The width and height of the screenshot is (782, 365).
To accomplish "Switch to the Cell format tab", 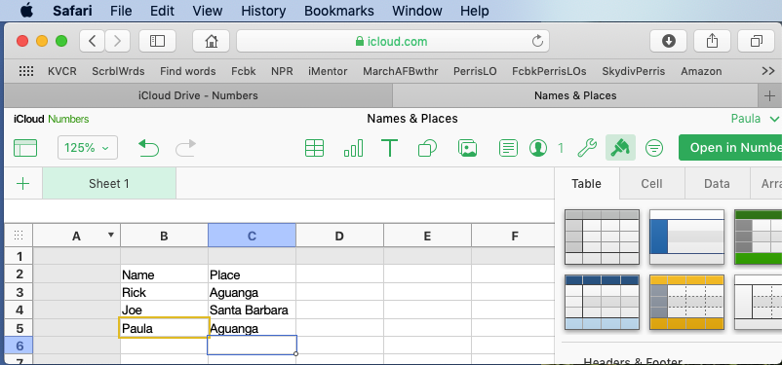I will (652, 184).
